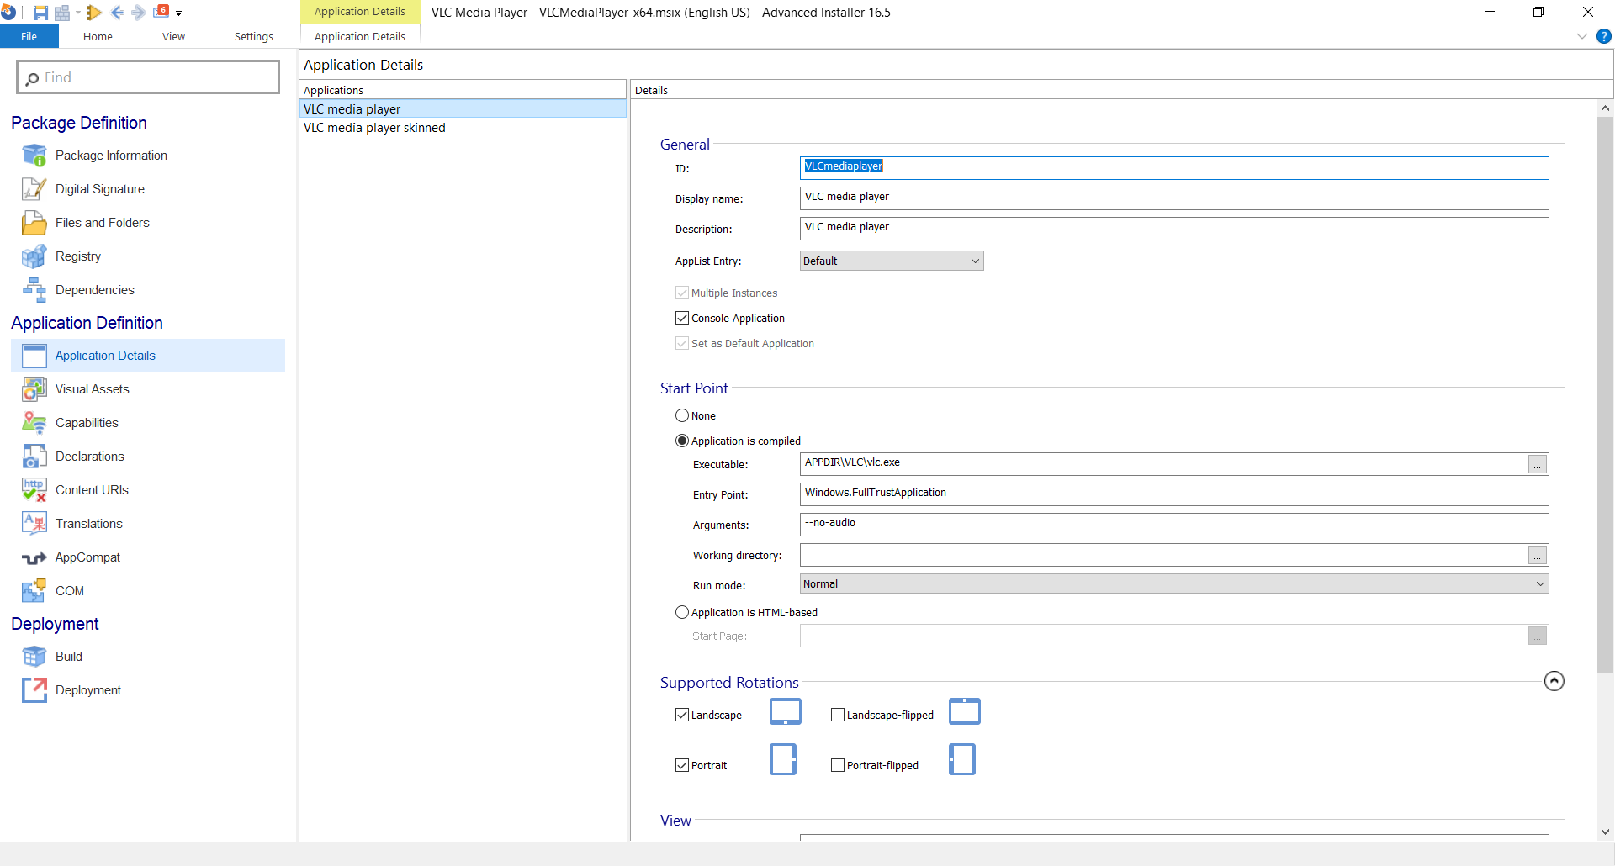Open Registry page icon
Viewport: 1615px width, 866px height.
34,256
